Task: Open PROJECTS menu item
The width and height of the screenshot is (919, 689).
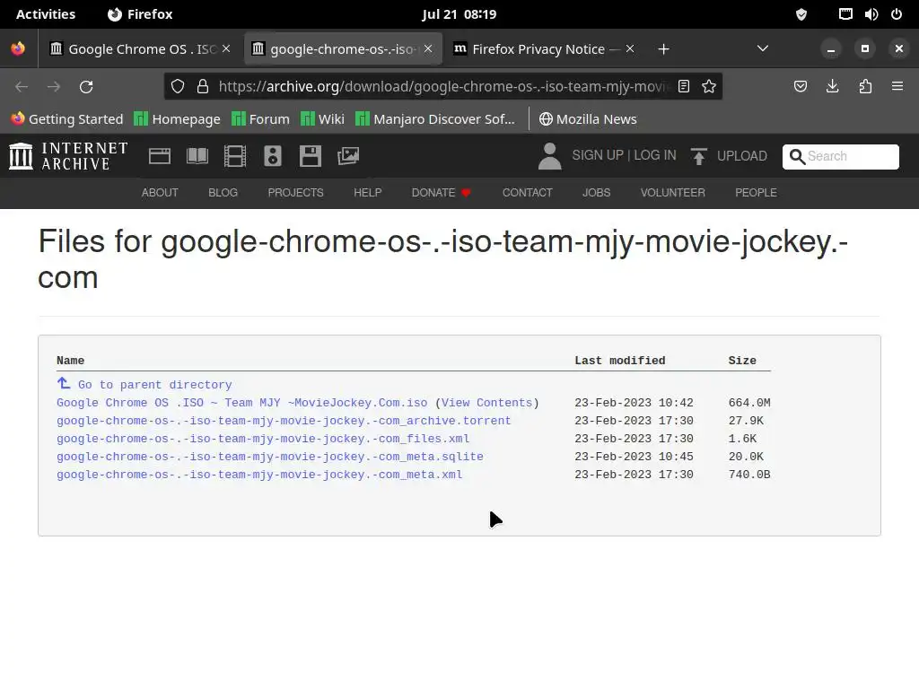Action: click(295, 193)
